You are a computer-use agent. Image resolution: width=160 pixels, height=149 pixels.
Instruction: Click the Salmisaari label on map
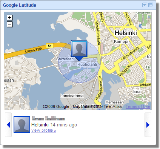coord(65,59)
